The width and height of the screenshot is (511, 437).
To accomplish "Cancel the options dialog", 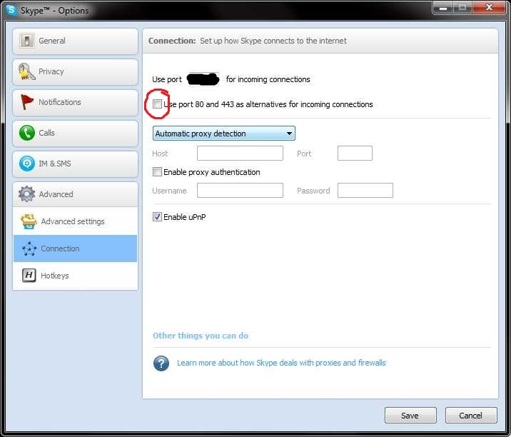I will click(471, 416).
